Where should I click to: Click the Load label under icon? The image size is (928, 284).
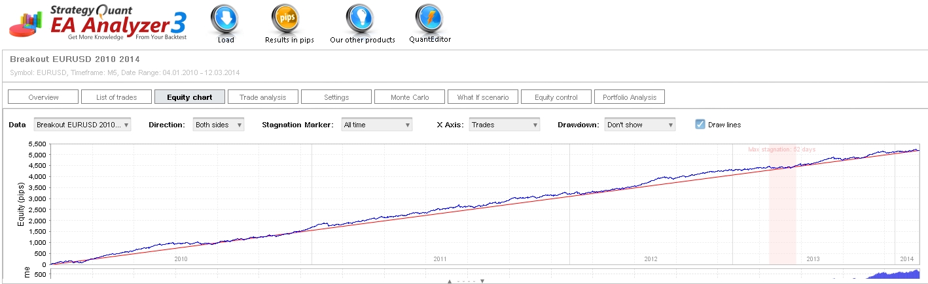coord(226,40)
